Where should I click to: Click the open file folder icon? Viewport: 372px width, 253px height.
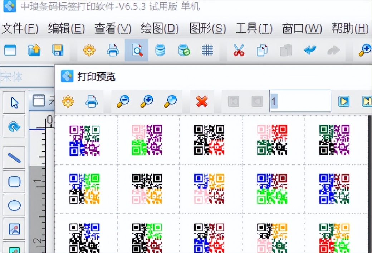point(34,50)
